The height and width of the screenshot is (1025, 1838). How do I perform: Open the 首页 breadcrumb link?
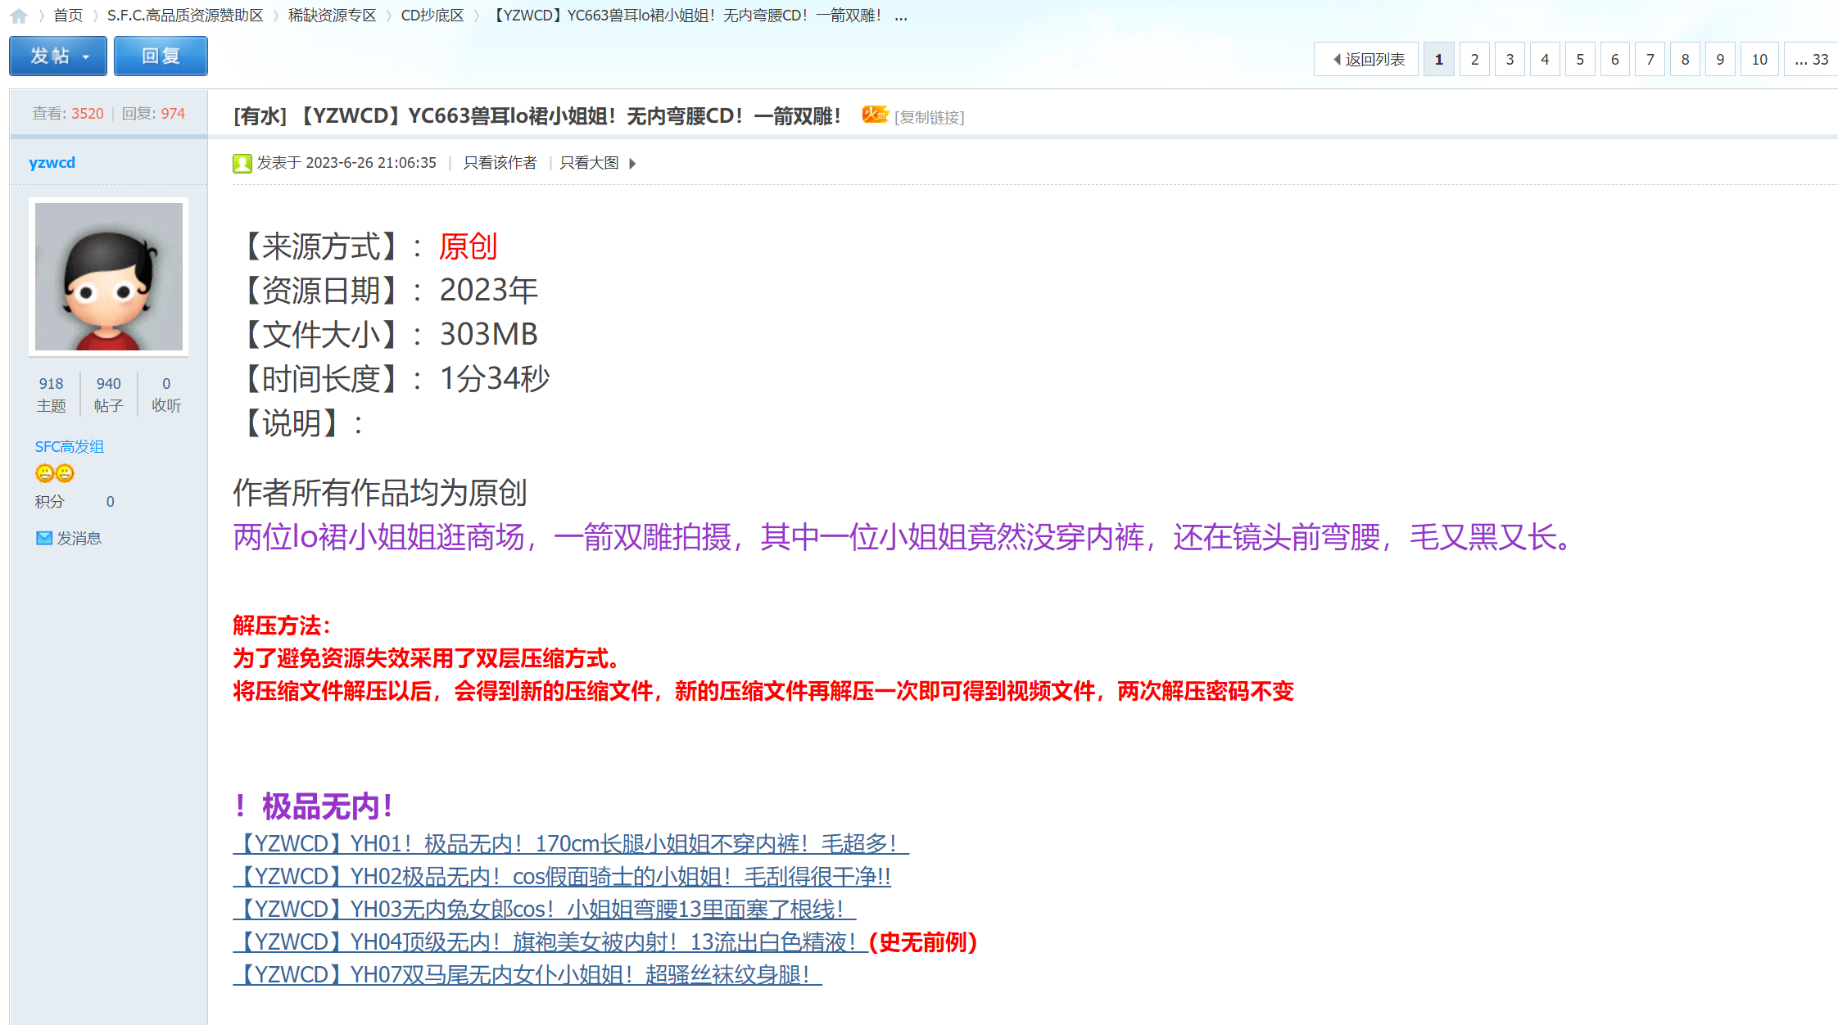pyautogui.click(x=68, y=16)
